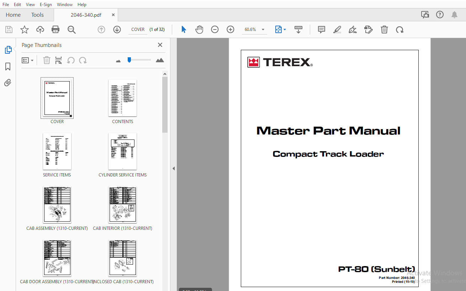Open the zoom level dropdown
Viewport: 466px width, 291px height.
[263, 30]
